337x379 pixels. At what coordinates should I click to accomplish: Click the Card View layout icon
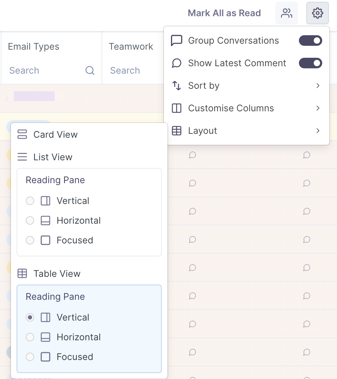[x=22, y=135]
